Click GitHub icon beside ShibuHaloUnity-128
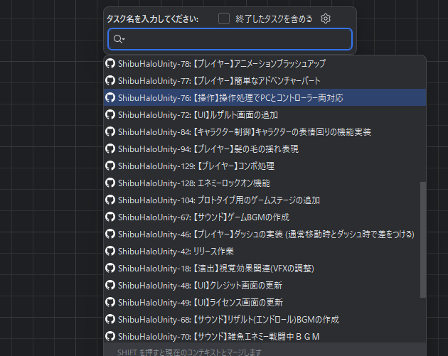Image resolution: width=448 pixels, height=356 pixels. pos(110,183)
